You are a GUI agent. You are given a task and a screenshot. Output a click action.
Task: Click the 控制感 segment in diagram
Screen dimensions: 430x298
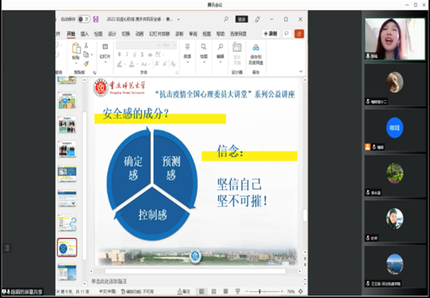pos(153,214)
